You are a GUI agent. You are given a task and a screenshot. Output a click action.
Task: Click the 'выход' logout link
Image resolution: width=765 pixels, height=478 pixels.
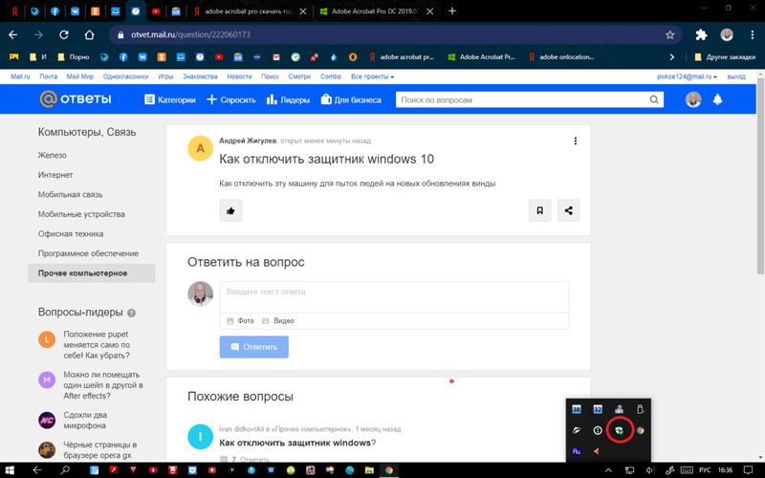736,76
